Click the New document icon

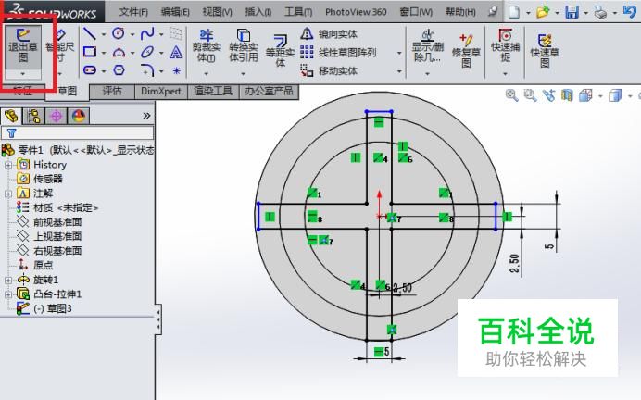point(514,12)
